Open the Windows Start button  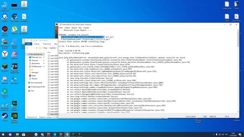(3, 134)
